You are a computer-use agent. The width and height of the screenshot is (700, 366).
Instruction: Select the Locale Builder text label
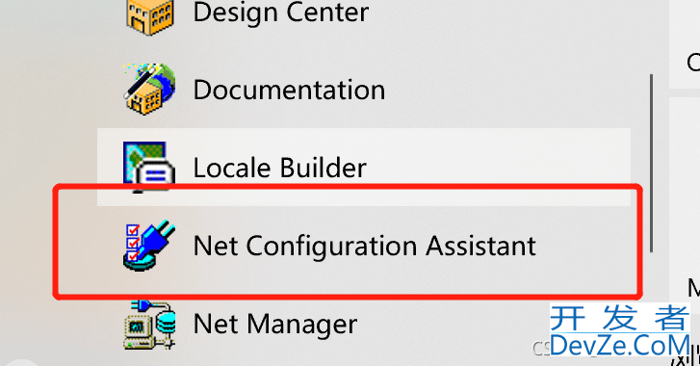point(279,168)
